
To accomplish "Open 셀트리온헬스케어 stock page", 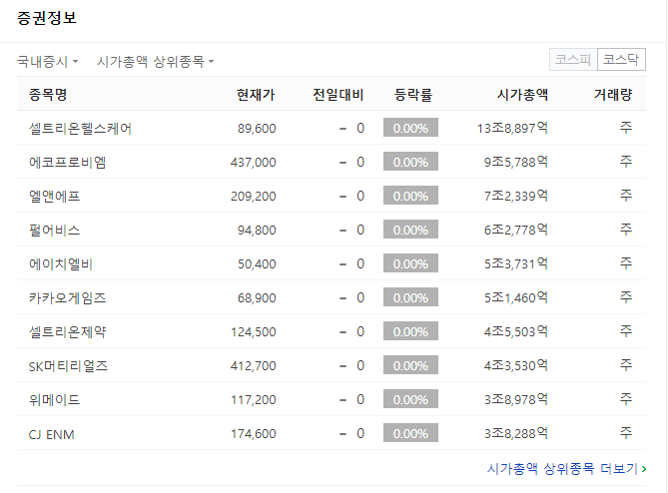I will point(80,128).
